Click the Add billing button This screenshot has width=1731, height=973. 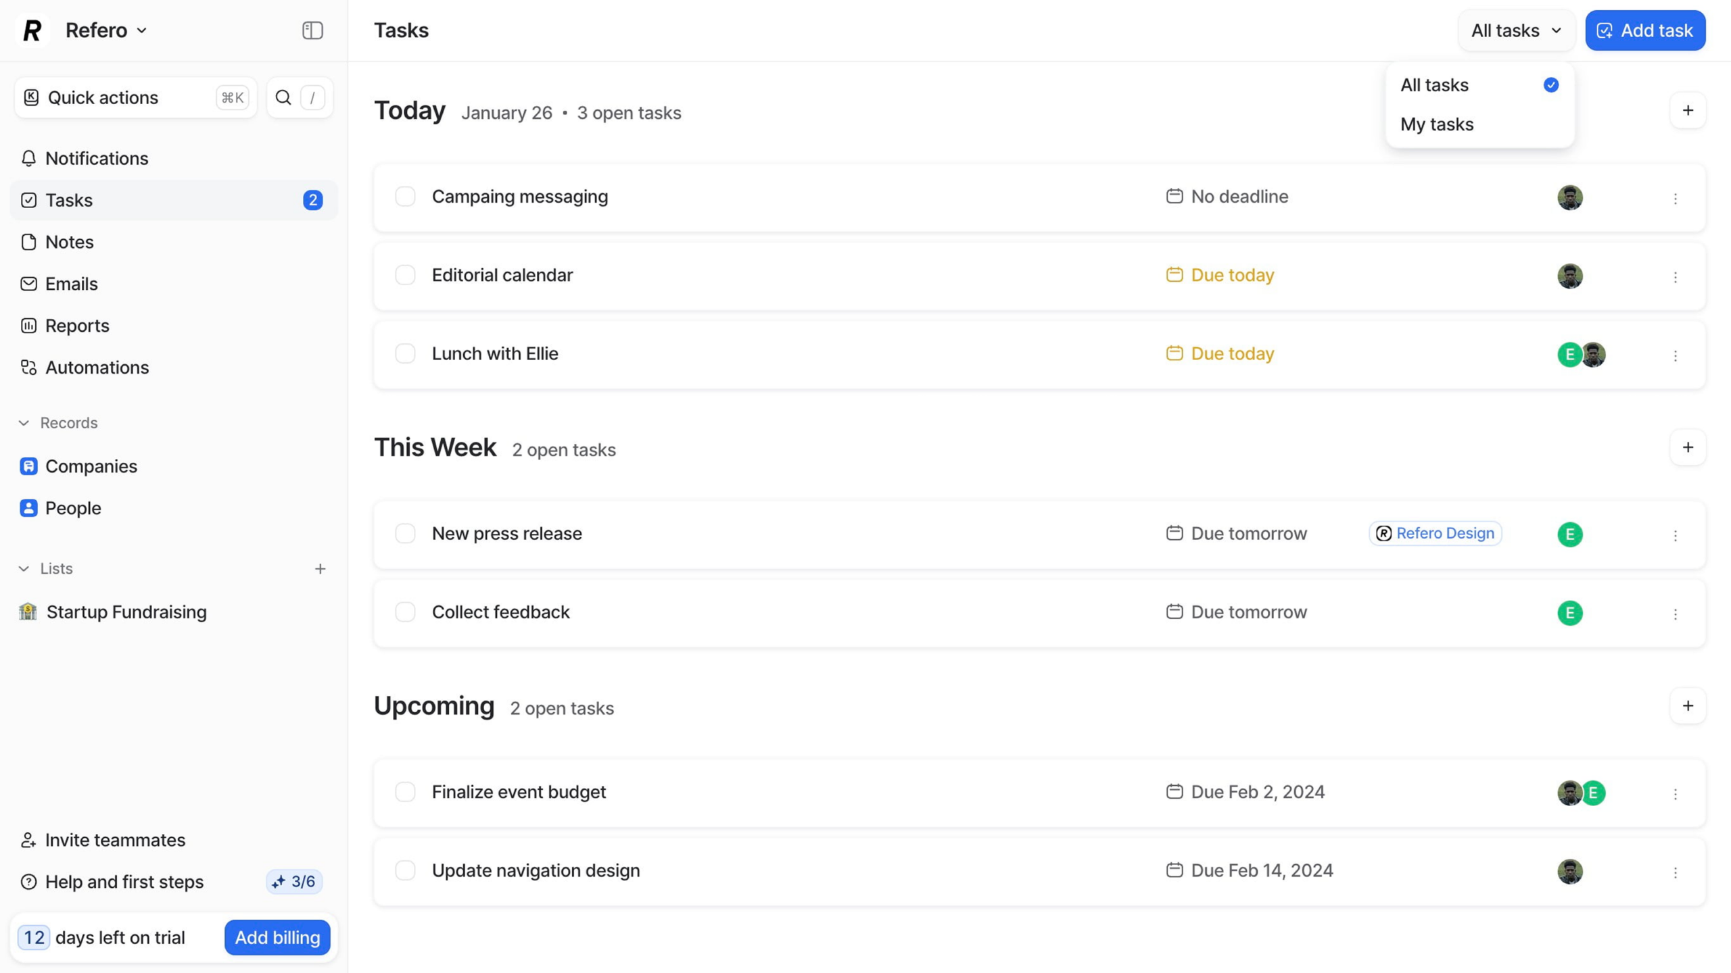[x=277, y=937]
